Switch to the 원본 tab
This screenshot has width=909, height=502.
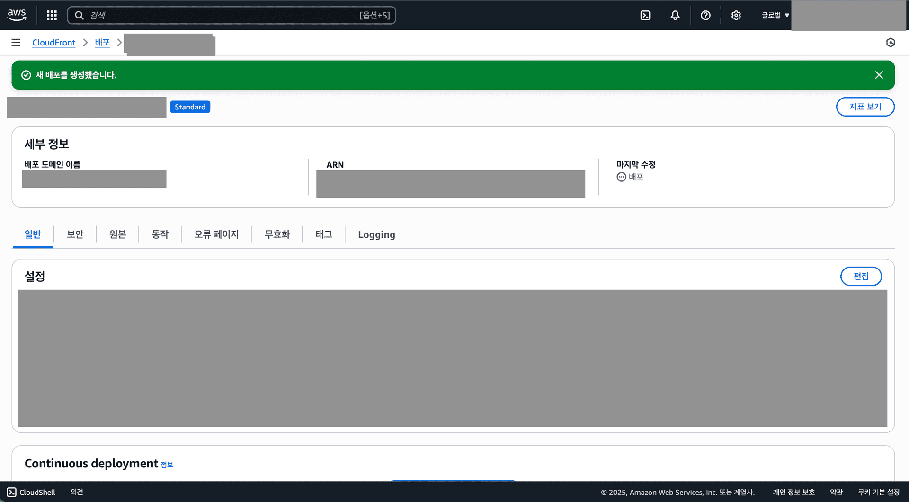pyautogui.click(x=117, y=234)
